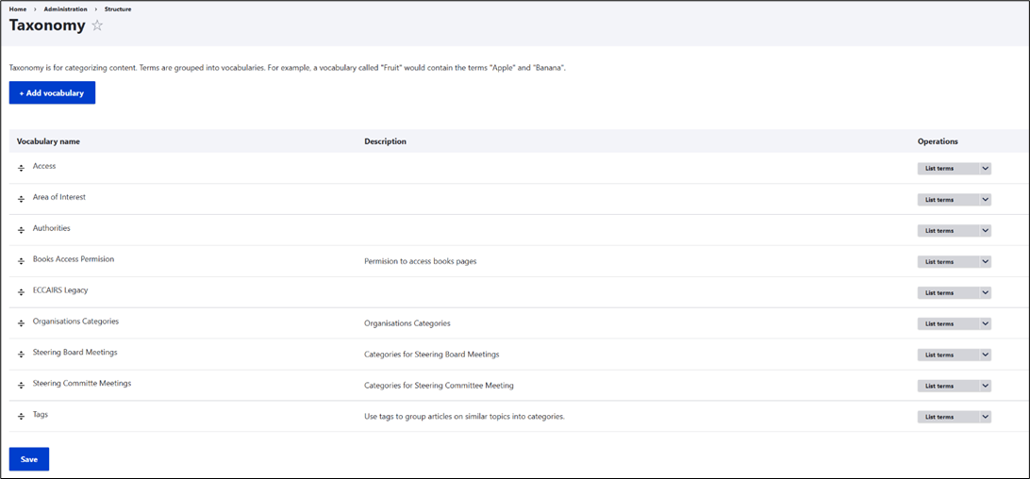The width and height of the screenshot is (1030, 479).
Task: Open dropdown arrow for Steering Committe Meetings
Action: click(985, 386)
